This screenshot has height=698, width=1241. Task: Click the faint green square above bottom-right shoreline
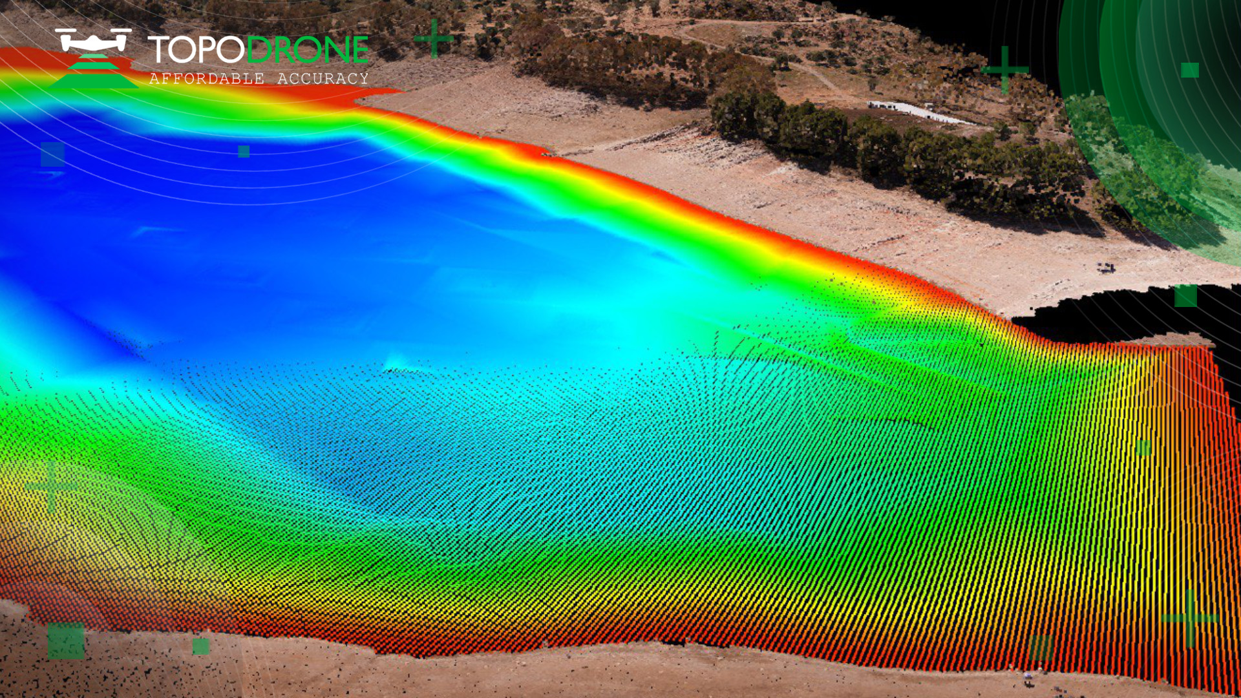tap(1041, 647)
